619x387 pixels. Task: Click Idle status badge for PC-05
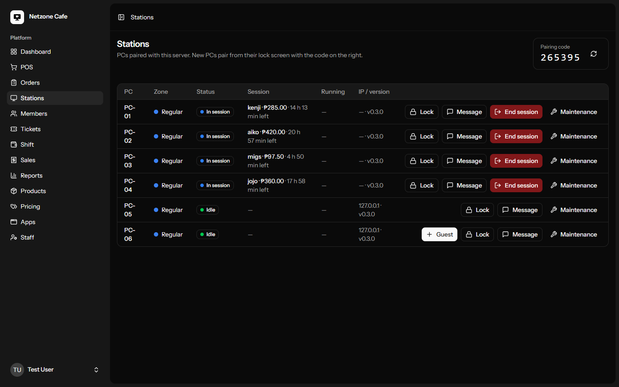208,210
